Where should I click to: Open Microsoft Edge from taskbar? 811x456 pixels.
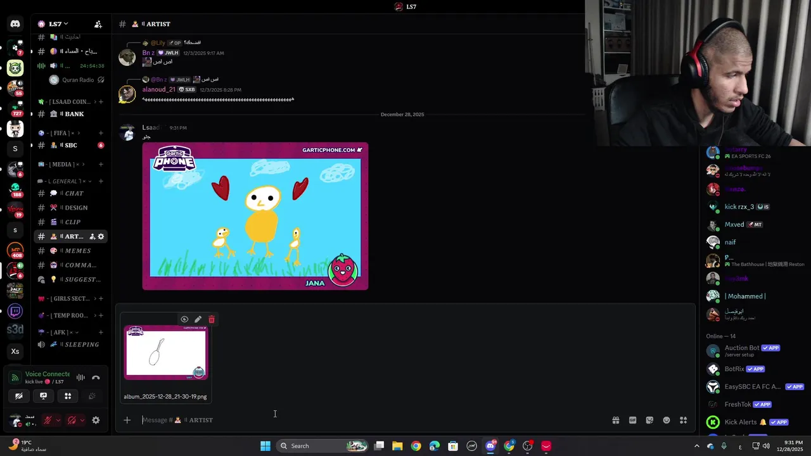(x=435, y=446)
